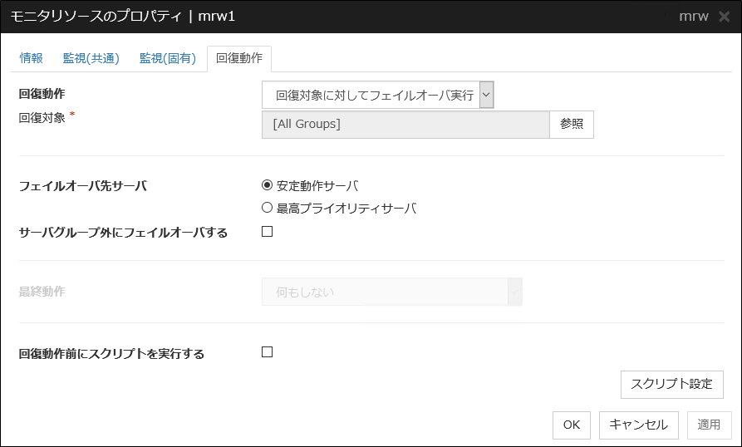
Task: Go to the 監視(固有) tab
Action: pos(168,58)
